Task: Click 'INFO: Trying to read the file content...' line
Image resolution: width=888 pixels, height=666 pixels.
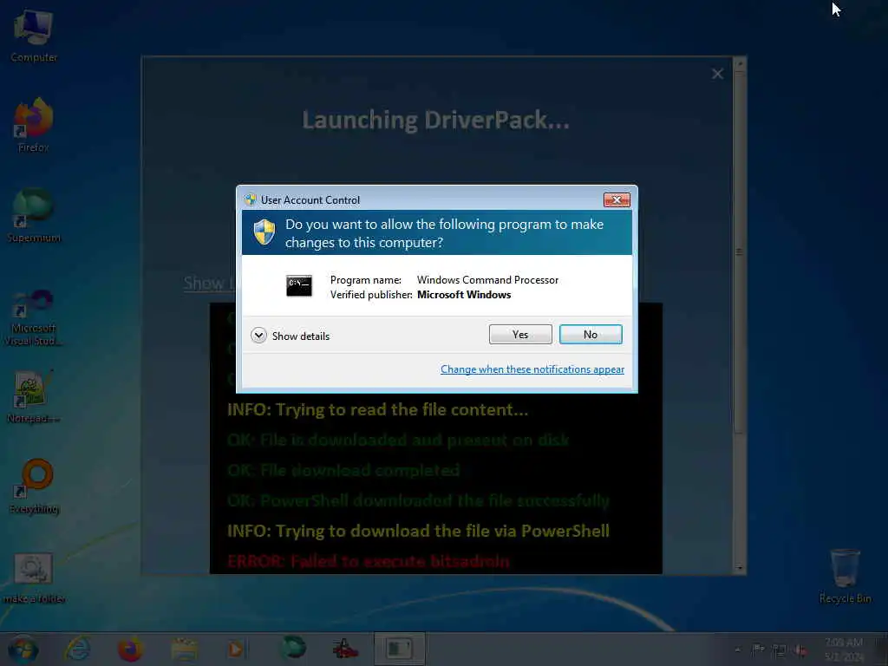Action: (x=378, y=409)
